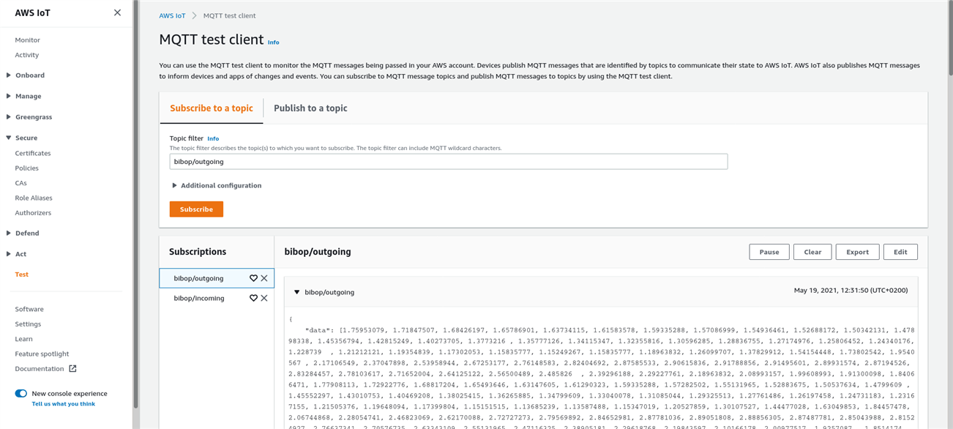Open the Tell us what you think link
The height and width of the screenshot is (429, 953).
coord(63,404)
